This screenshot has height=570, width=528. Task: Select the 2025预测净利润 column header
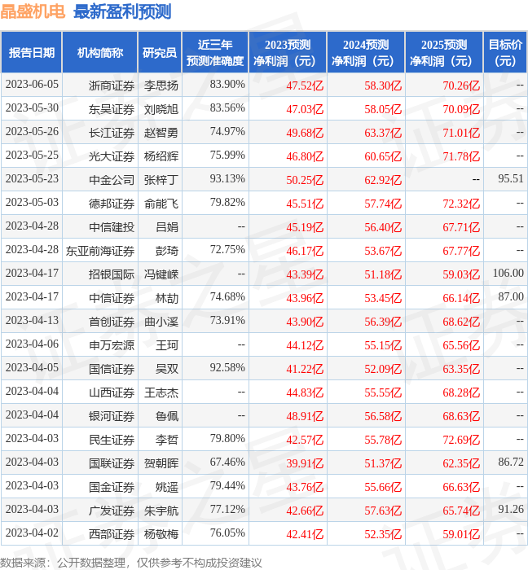[444, 52]
